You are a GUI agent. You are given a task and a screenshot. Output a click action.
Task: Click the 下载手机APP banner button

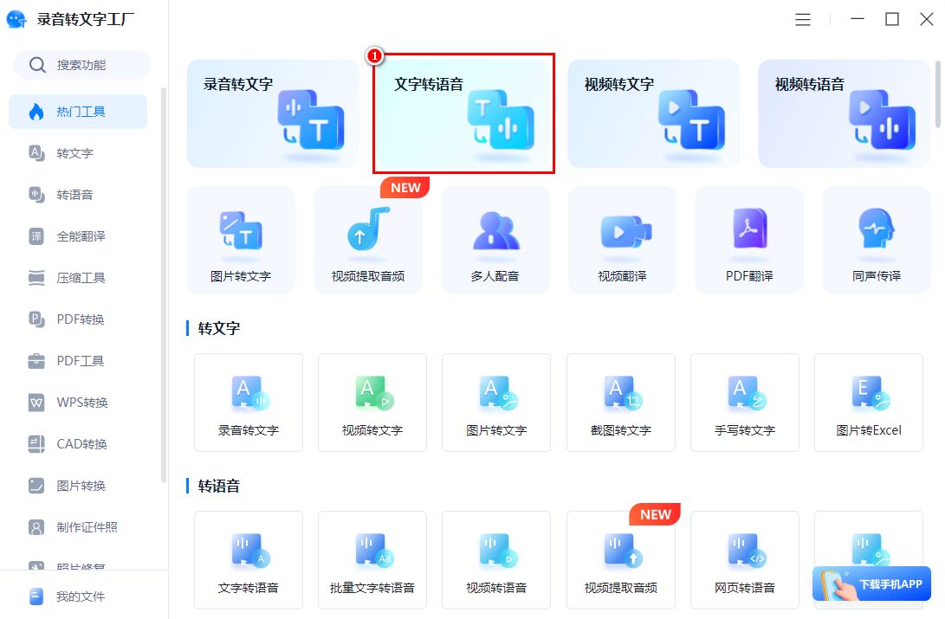point(871,584)
